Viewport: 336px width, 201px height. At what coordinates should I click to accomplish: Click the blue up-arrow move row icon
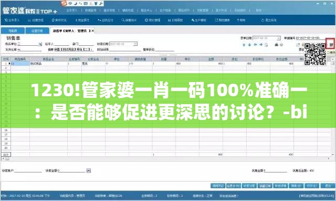tap(244, 45)
